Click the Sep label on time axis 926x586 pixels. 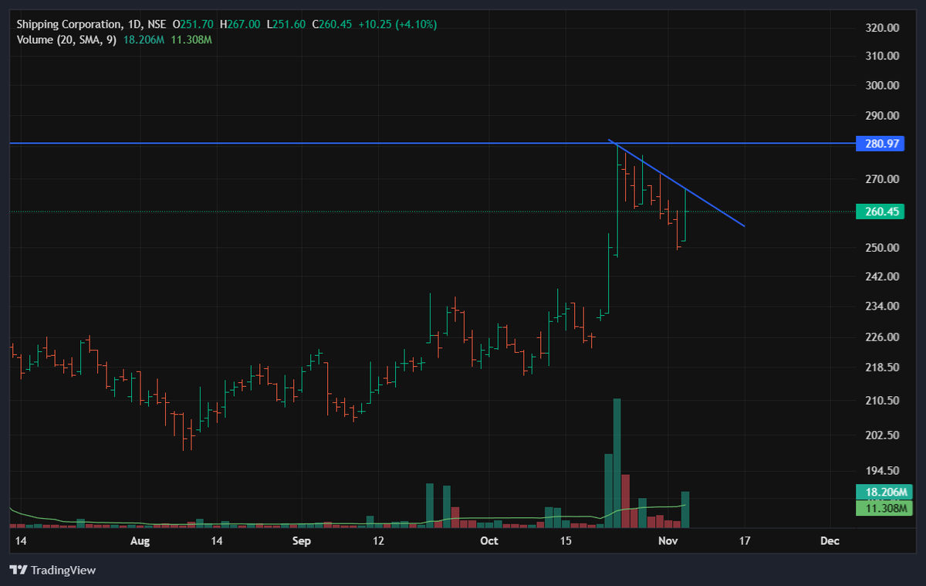click(302, 541)
